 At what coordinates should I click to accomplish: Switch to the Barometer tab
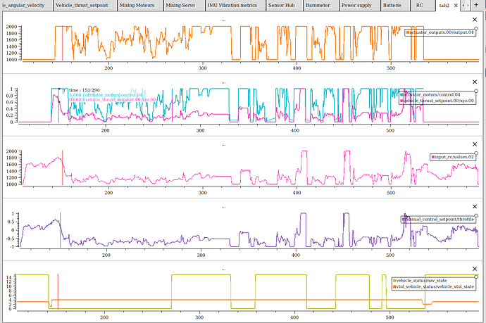[321, 5]
